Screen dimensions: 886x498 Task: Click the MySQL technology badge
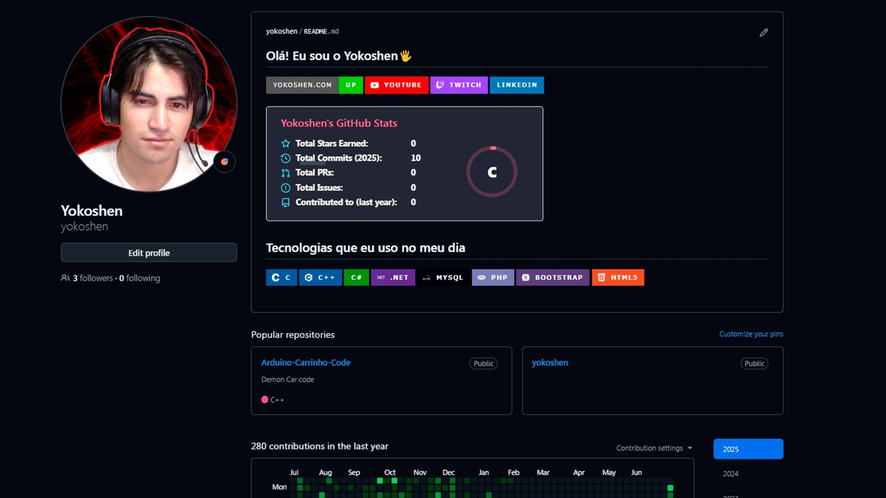click(x=443, y=278)
